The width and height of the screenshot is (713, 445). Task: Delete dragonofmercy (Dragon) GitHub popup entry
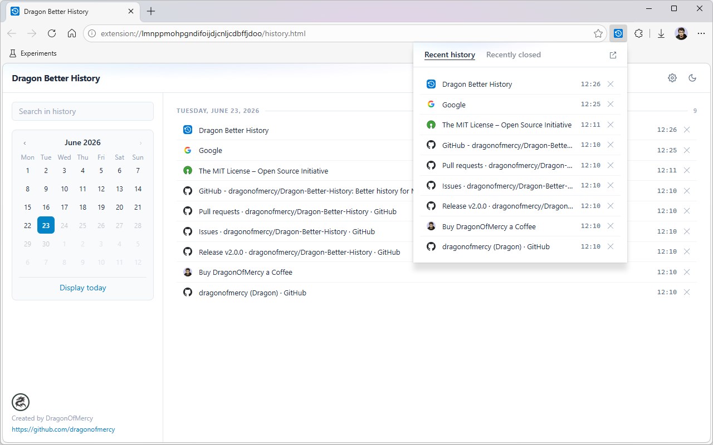point(611,246)
